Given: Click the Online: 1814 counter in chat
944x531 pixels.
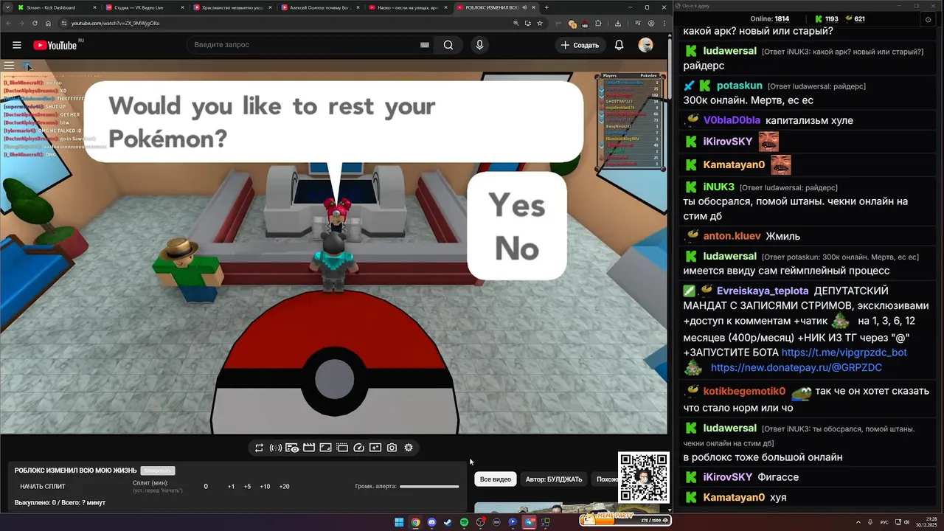Looking at the screenshot, I should click(769, 18).
